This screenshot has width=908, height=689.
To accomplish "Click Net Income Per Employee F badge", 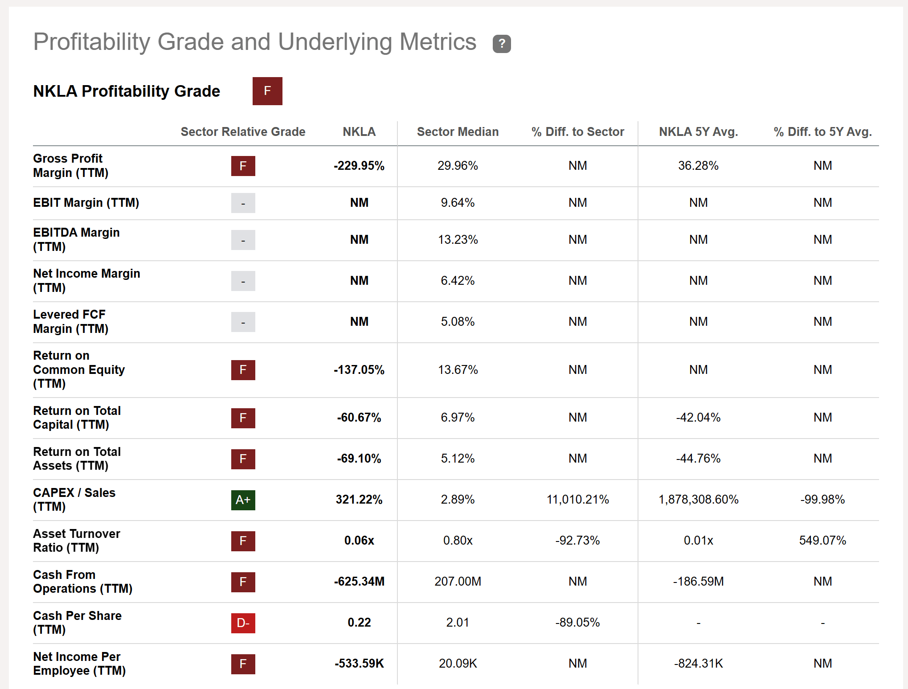I will [x=243, y=664].
